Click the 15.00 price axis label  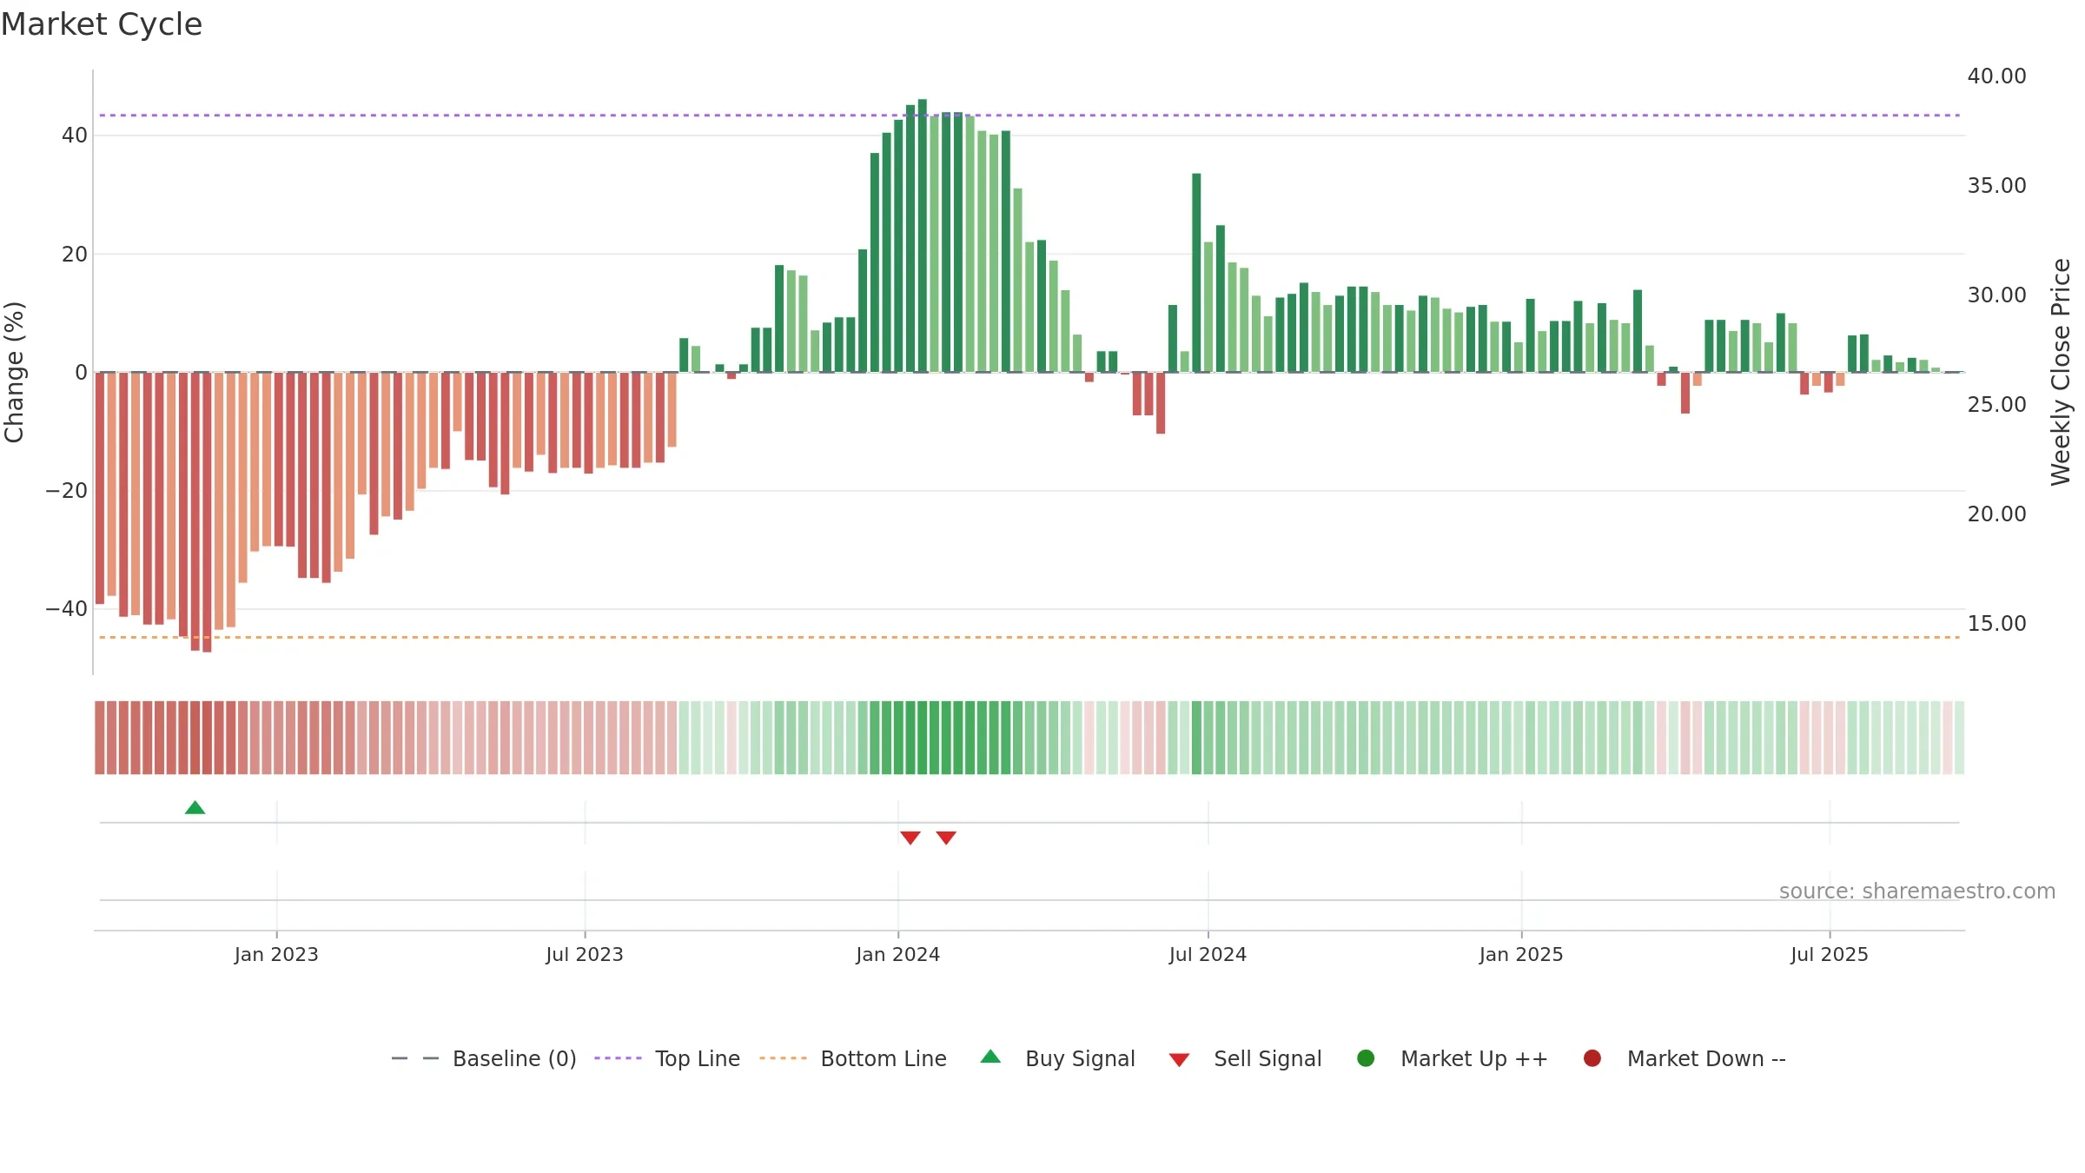[x=1996, y=624]
